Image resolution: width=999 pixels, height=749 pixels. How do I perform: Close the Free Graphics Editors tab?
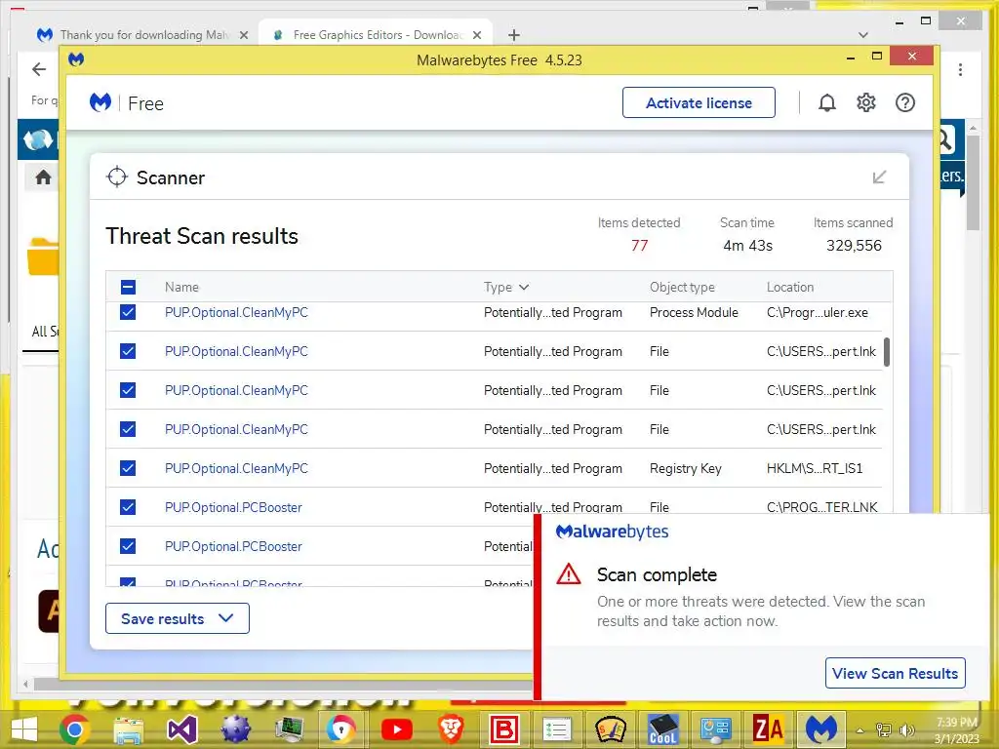tap(477, 35)
